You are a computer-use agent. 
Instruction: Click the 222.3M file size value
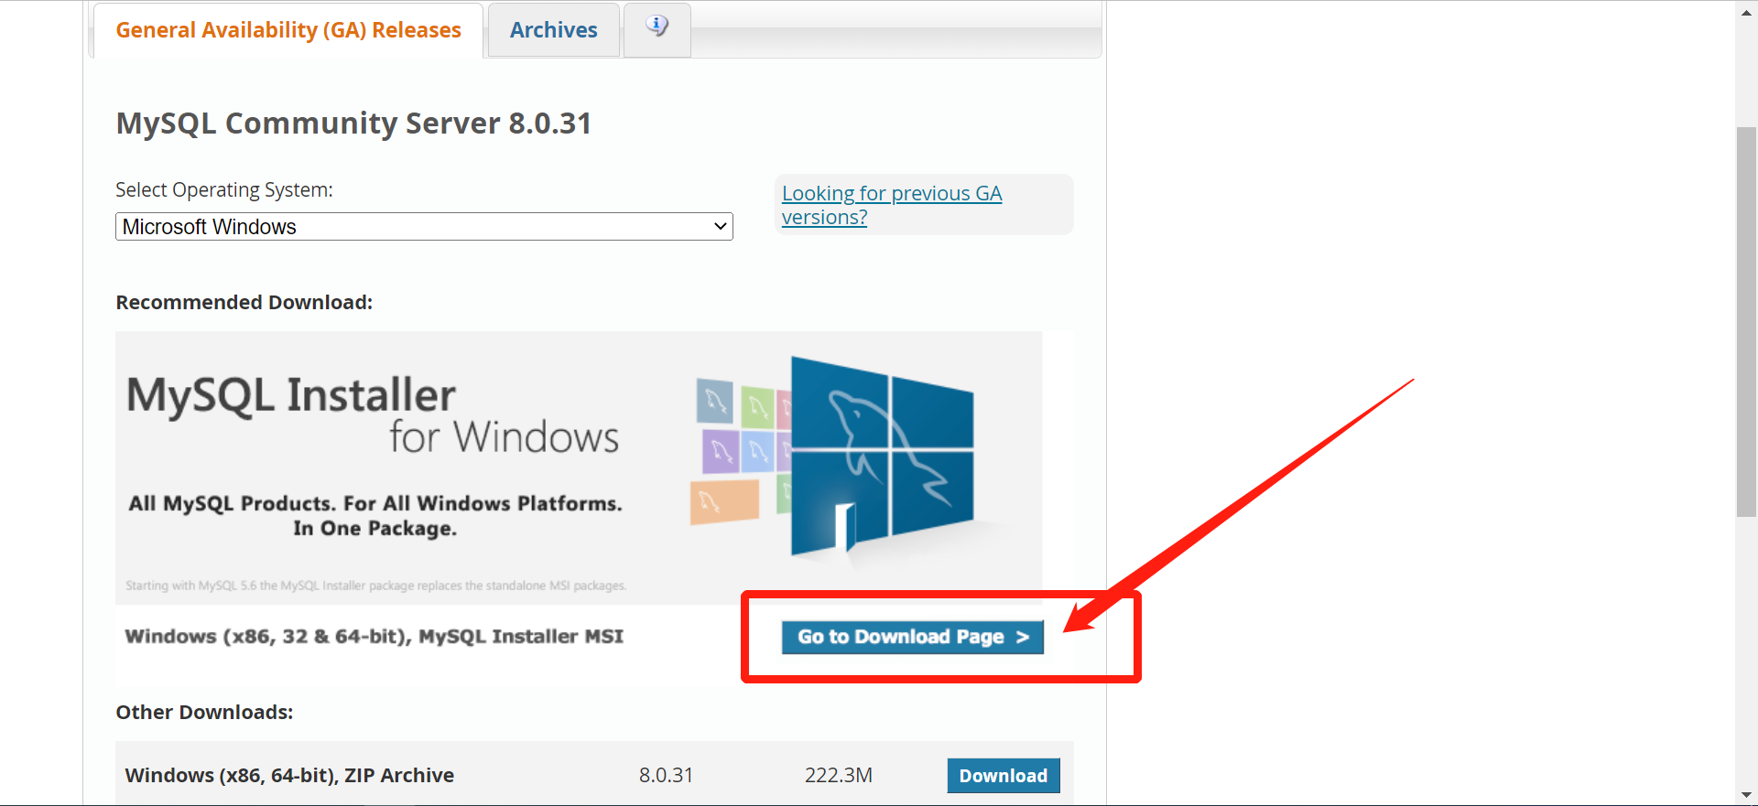[839, 776]
